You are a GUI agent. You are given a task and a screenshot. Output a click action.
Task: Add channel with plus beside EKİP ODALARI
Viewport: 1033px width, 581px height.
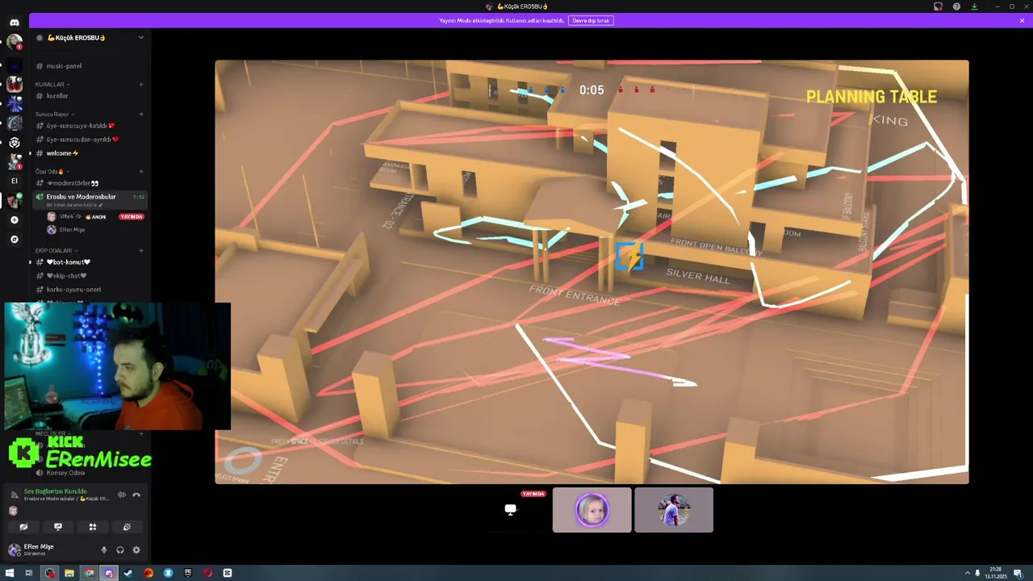(x=141, y=250)
